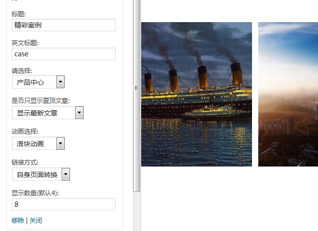
Task: Click the 动画选择 label
Action: tap(25, 131)
